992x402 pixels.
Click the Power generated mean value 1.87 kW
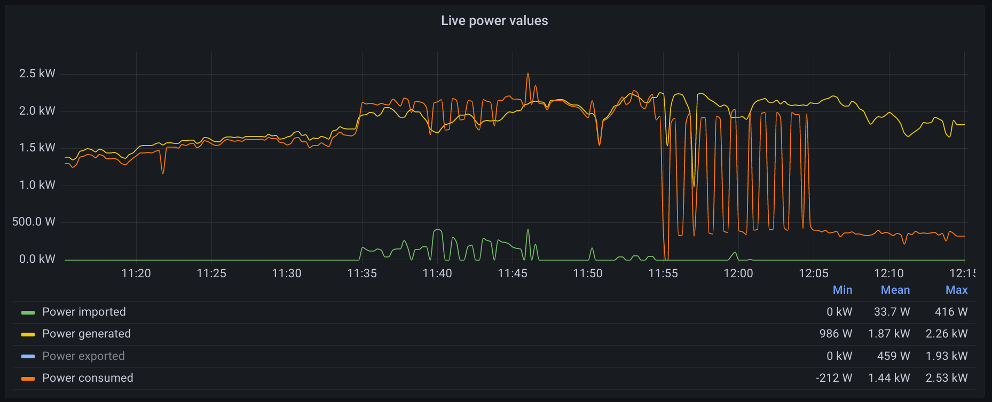[889, 334]
